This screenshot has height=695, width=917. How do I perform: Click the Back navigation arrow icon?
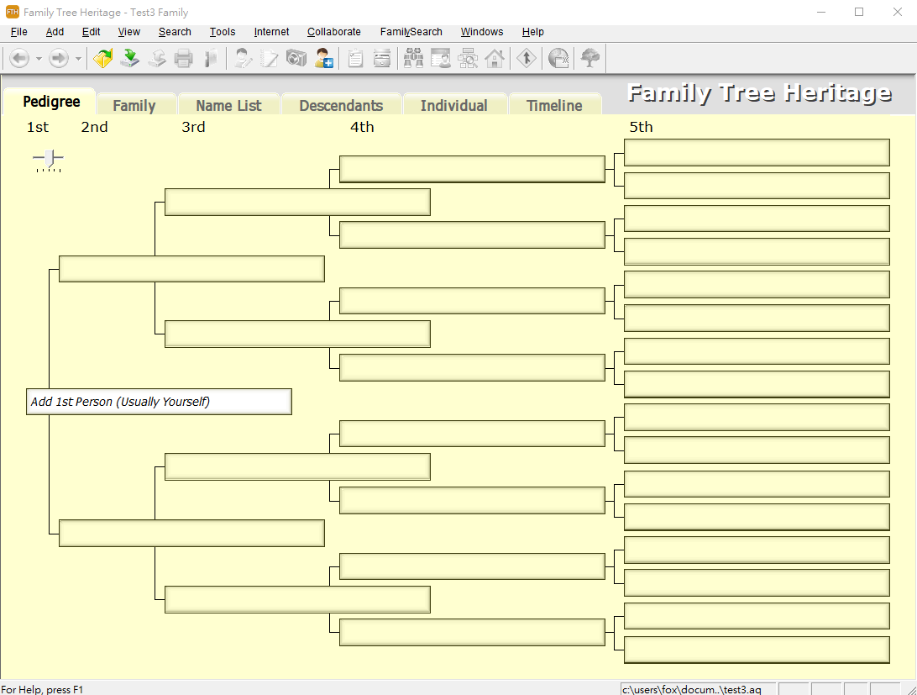coord(19,58)
